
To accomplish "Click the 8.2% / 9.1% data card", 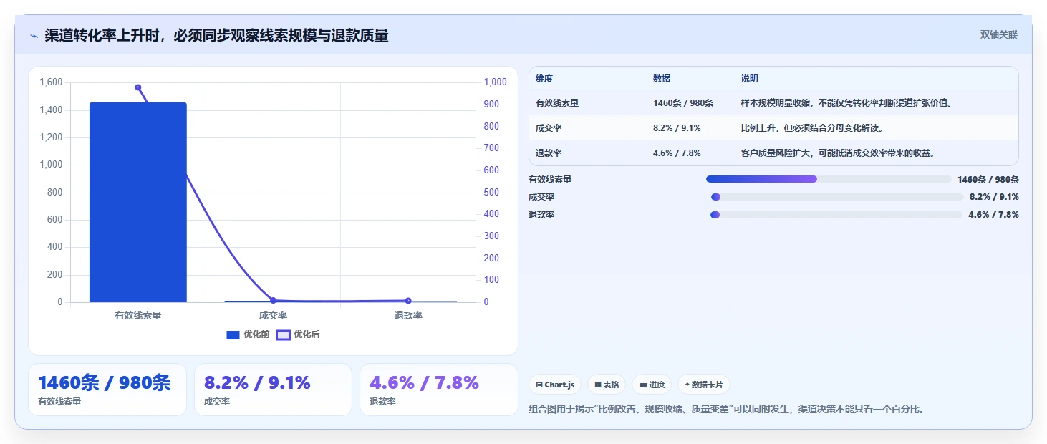I will click(x=273, y=390).
